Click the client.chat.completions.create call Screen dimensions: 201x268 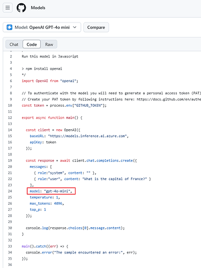[x=105, y=161]
